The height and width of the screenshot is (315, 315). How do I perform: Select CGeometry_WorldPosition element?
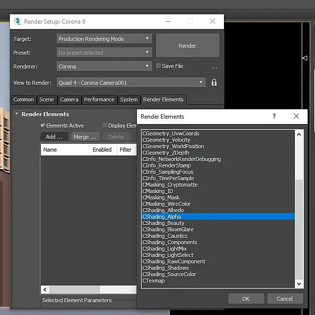218,146
